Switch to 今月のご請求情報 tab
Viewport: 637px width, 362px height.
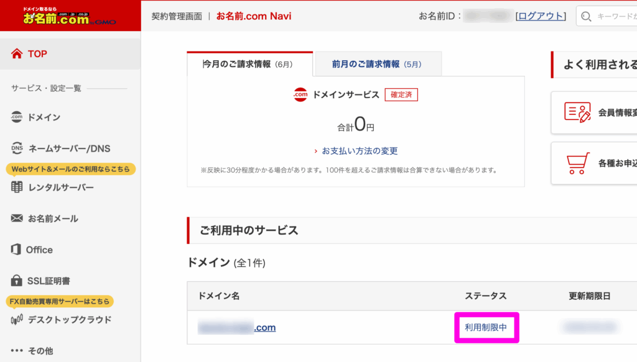coord(249,64)
